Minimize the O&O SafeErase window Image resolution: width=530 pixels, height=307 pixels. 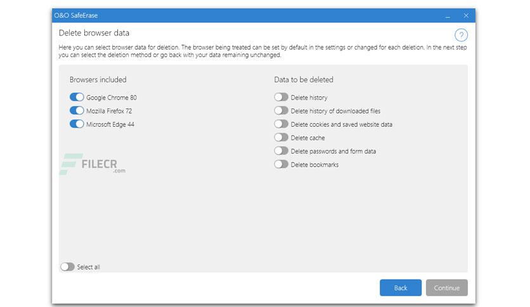click(x=448, y=16)
